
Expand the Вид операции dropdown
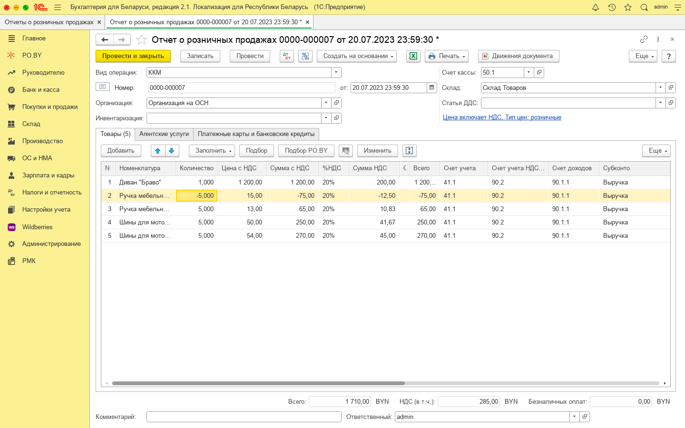click(x=336, y=73)
